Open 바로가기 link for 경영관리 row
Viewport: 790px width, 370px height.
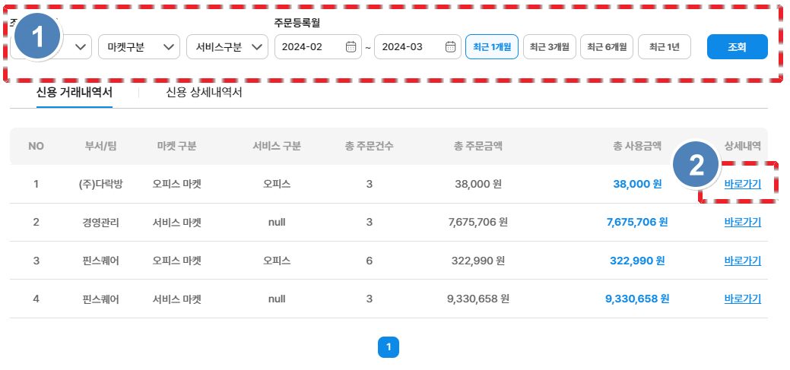[742, 222]
